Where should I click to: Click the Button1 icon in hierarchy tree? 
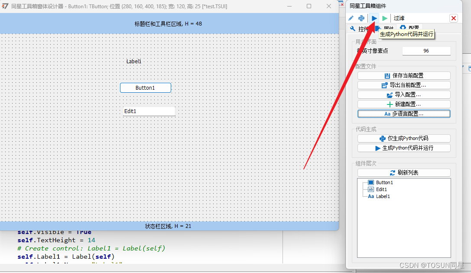[371, 182]
